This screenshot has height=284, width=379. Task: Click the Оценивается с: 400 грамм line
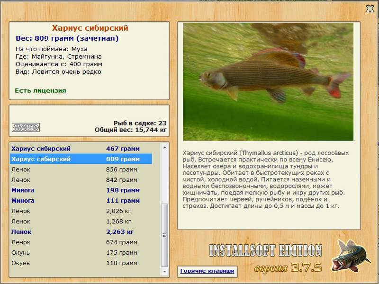[59, 64]
